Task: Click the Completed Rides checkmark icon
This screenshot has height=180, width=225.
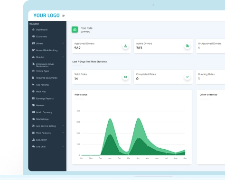Action: [187, 77]
